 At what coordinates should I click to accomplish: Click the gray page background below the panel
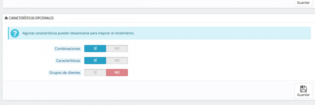pos(157,103)
